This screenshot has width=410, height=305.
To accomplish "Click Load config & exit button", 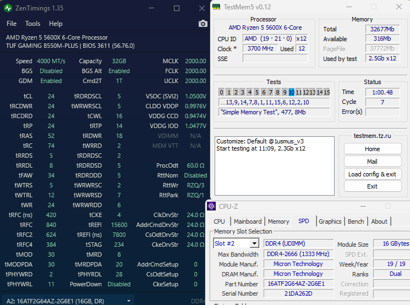I will tap(373, 174).
